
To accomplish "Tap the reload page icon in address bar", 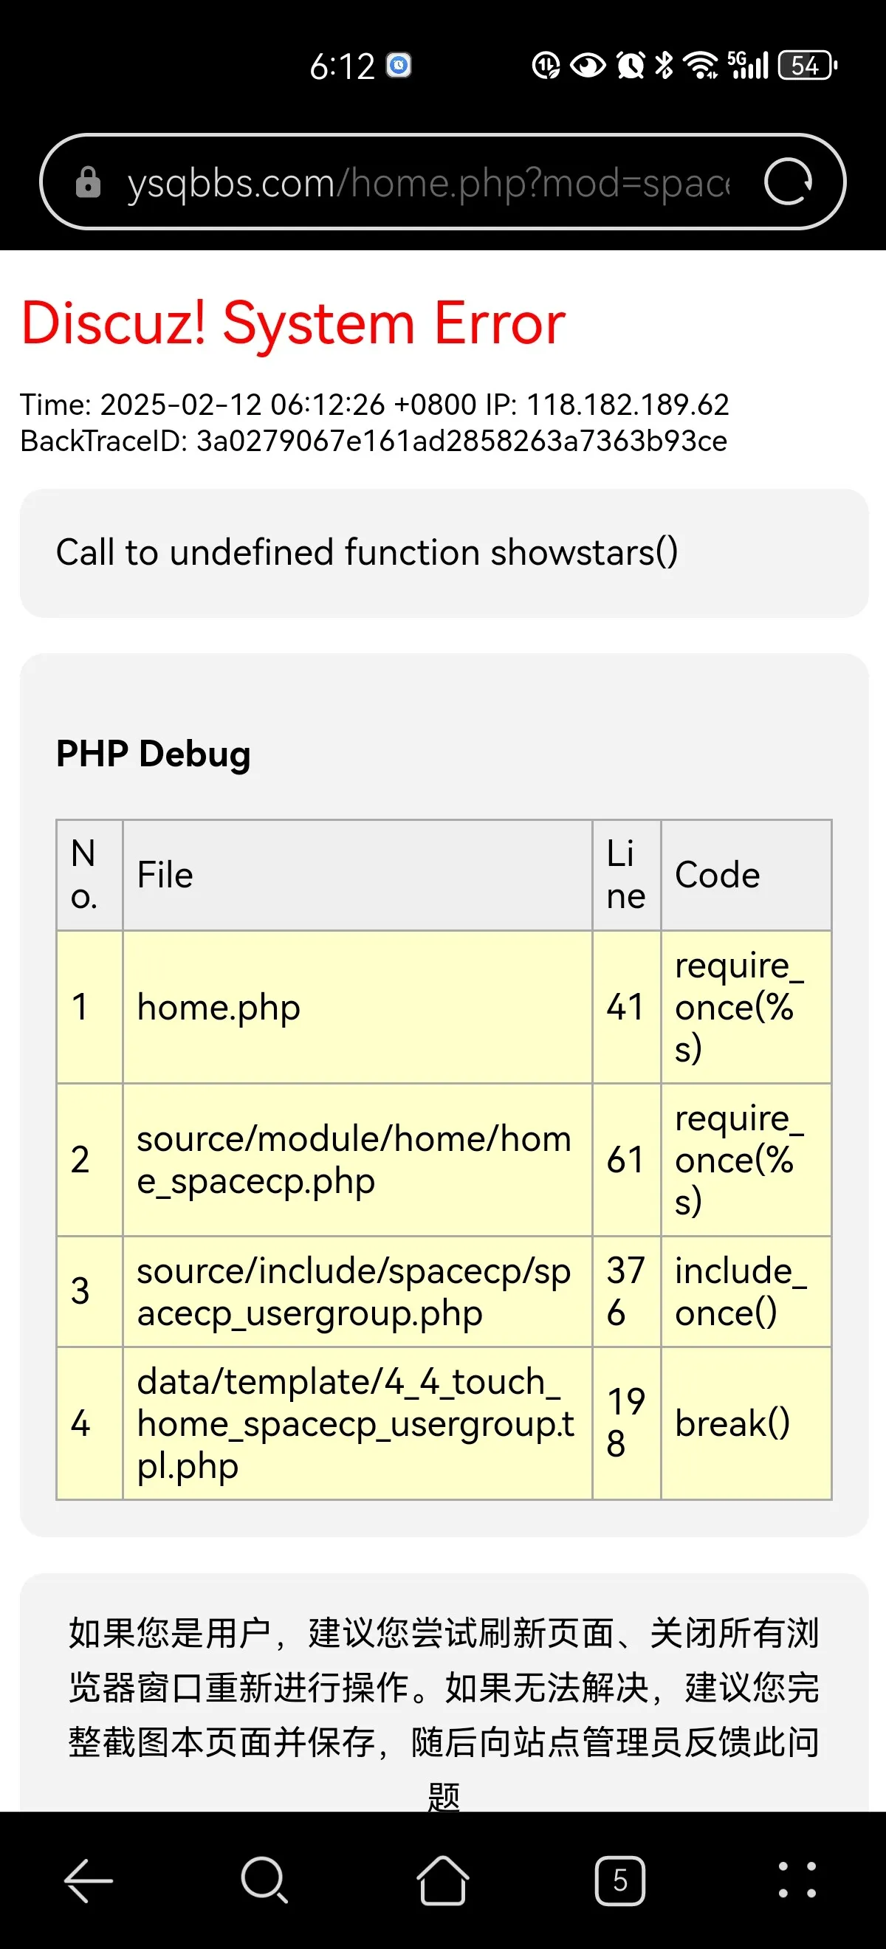I will click(788, 182).
